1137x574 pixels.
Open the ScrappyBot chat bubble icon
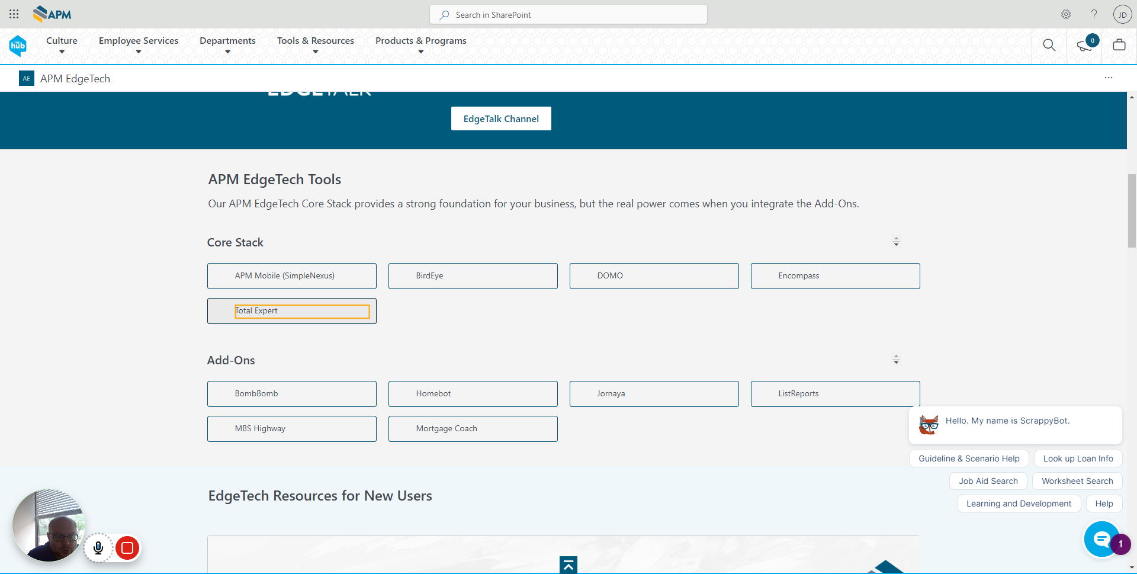pos(1101,539)
